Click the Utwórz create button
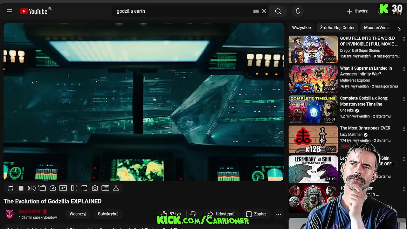Screen dimensions: 407x229 [357, 11]
